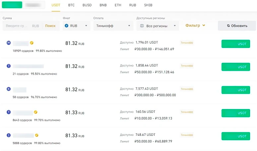Click the 81.32 RUB price of the 18909 orders merchant

coord(75,43)
